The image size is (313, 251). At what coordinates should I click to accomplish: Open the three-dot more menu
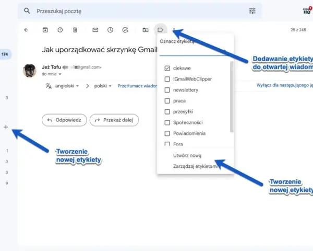click(174, 30)
